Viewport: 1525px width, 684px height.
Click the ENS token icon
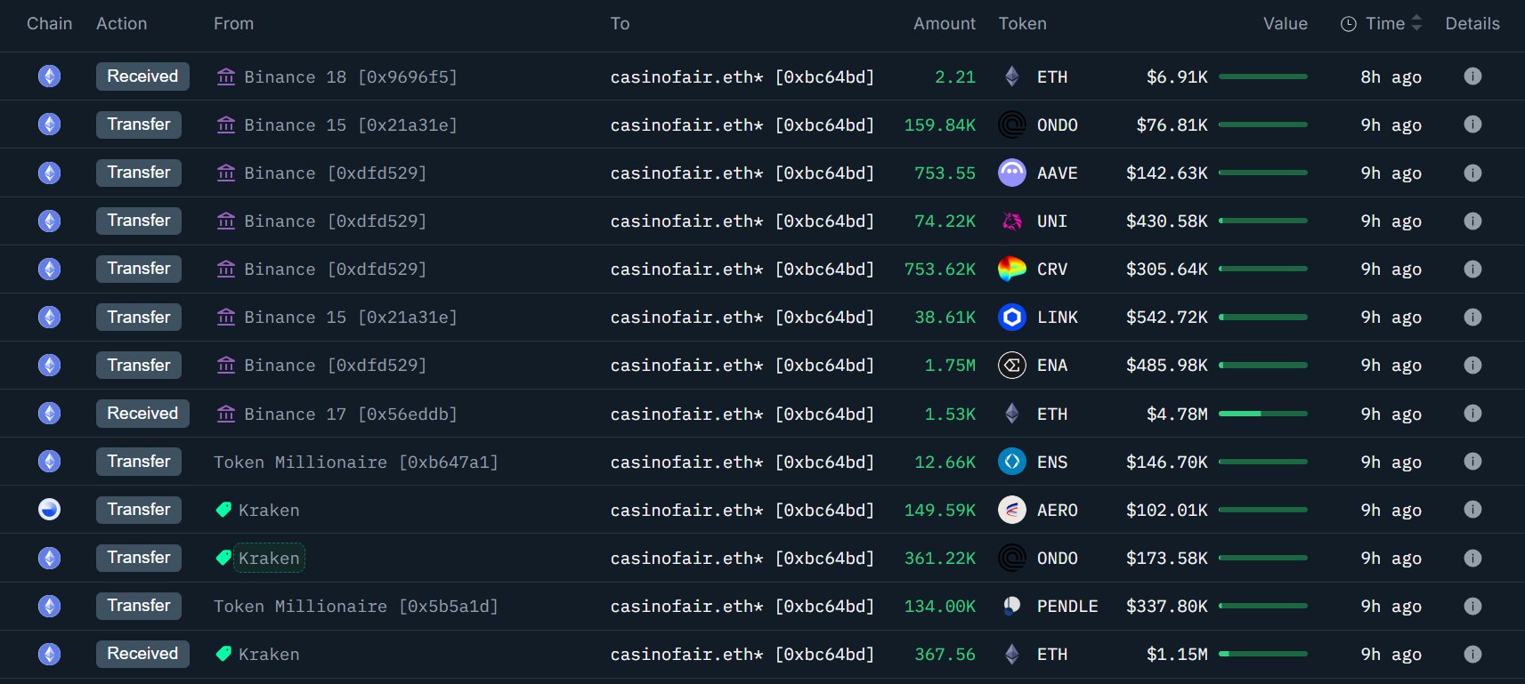(1011, 462)
